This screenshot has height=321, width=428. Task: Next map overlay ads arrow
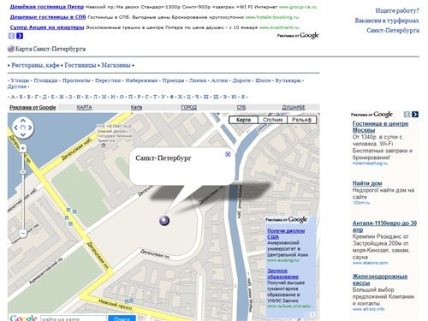pos(312,314)
